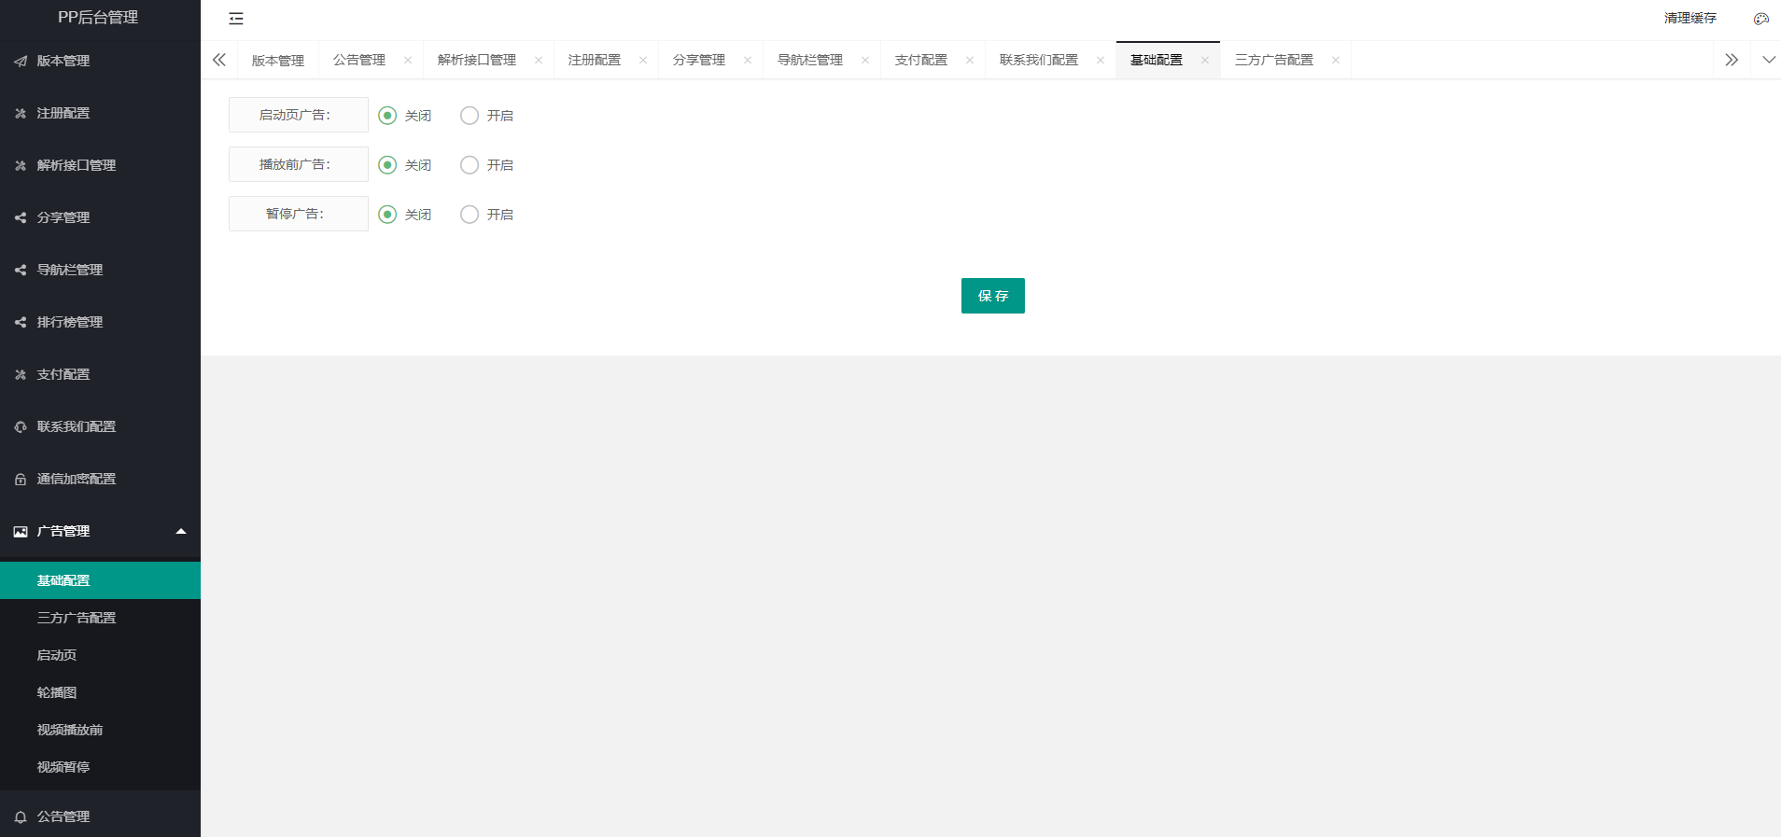Click the 分享管理 share icon in sidebar
Viewport: 1781px width, 837px height.
pos(21,217)
